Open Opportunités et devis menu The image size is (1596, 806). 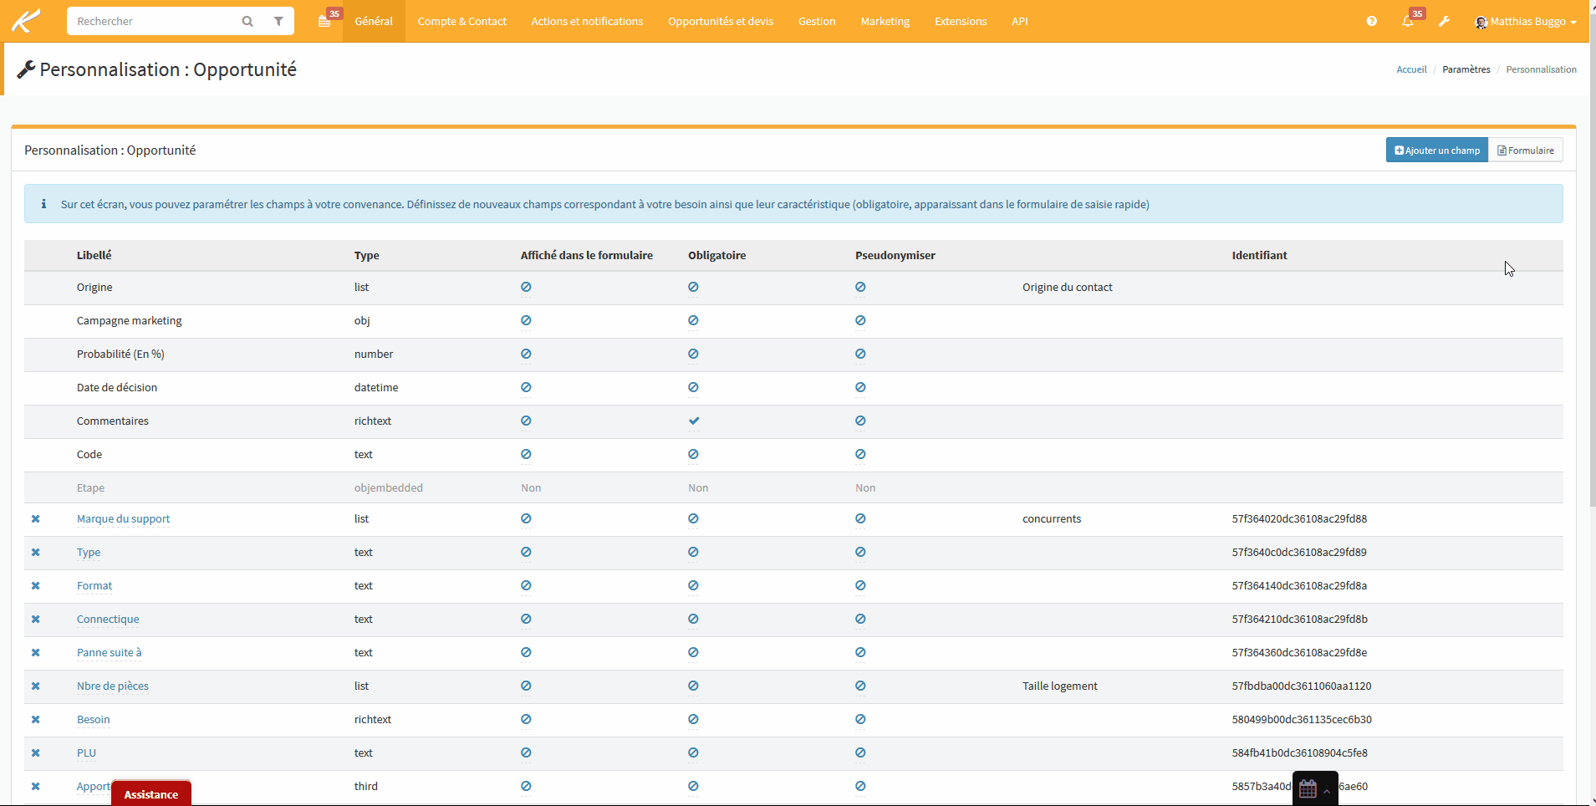point(721,21)
